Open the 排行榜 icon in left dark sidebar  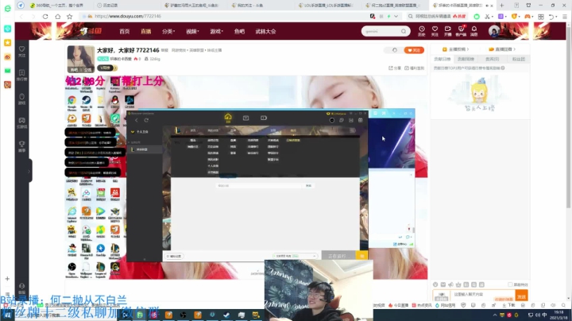pyautogui.click(x=22, y=75)
